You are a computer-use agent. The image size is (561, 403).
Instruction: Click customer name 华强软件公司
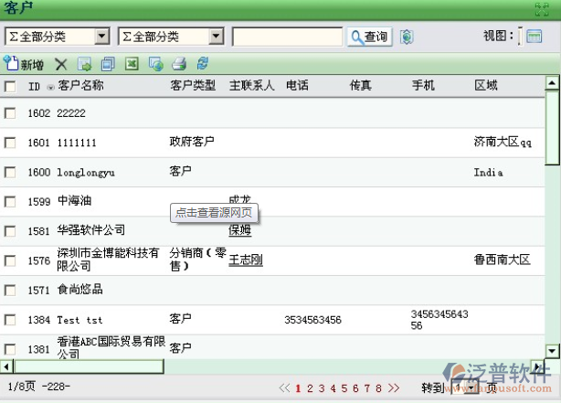tap(91, 230)
